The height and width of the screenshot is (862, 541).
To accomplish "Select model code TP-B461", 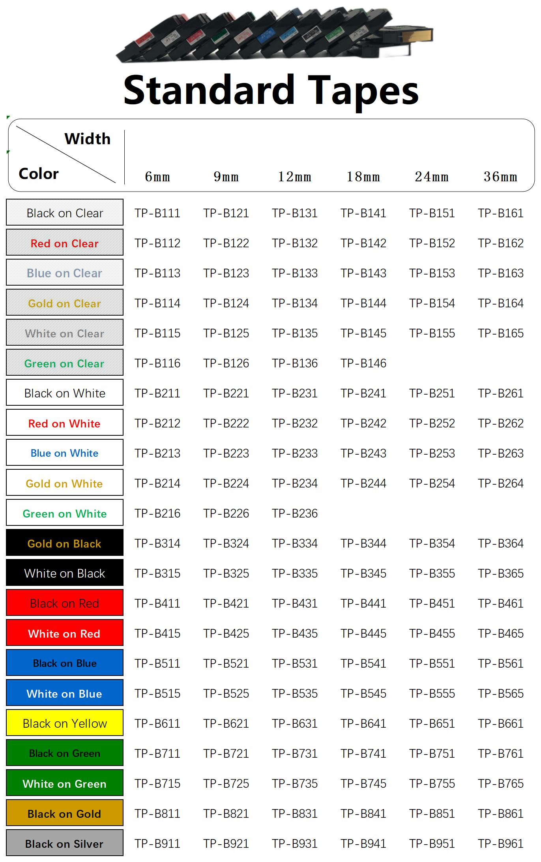I will [x=501, y=603].
